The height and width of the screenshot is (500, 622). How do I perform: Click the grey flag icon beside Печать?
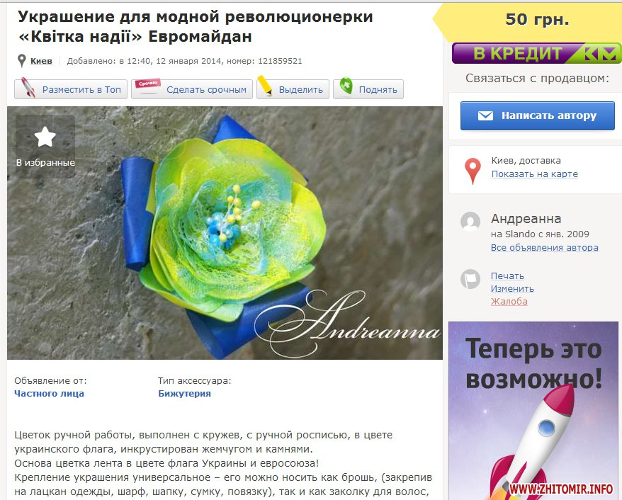(x=470, y=279)
